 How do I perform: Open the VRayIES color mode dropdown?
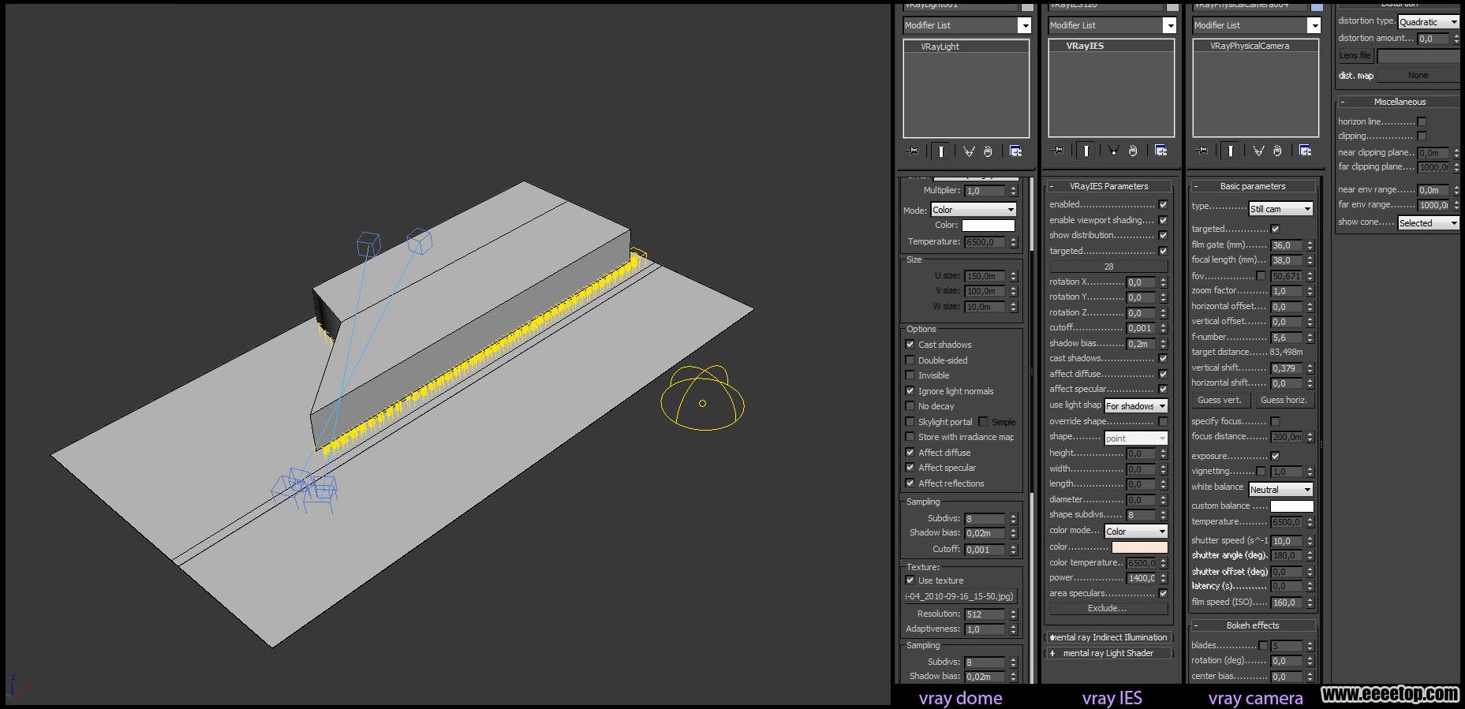1135,532
